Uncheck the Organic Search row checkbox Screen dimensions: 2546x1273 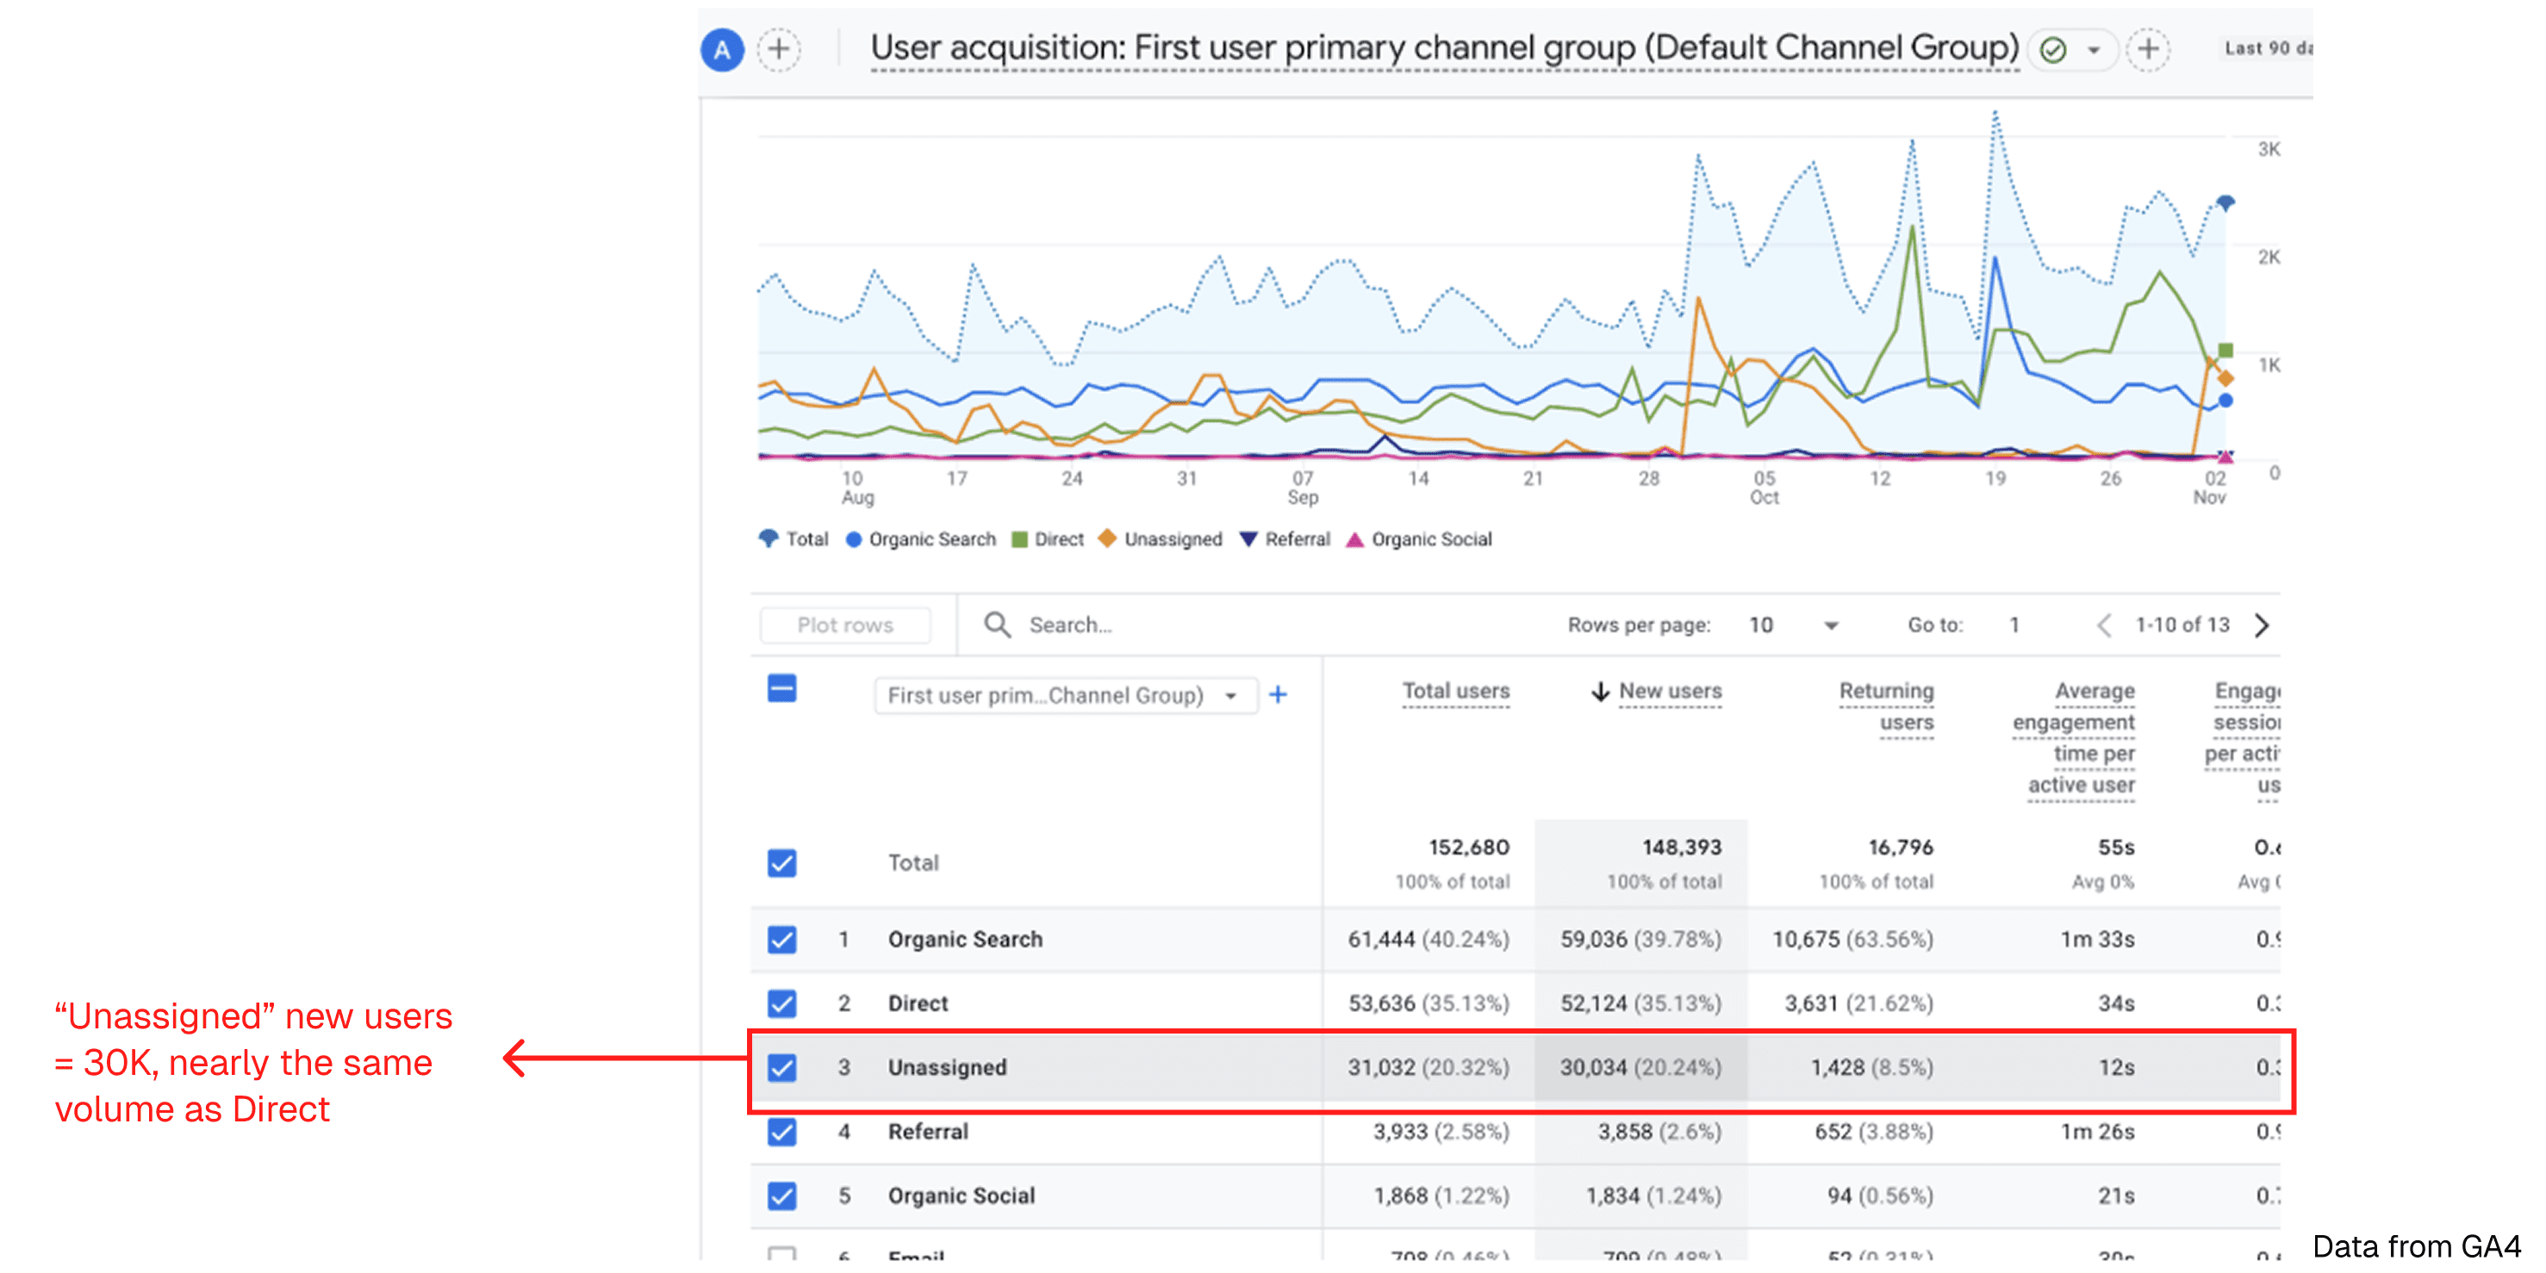[781, 939]
